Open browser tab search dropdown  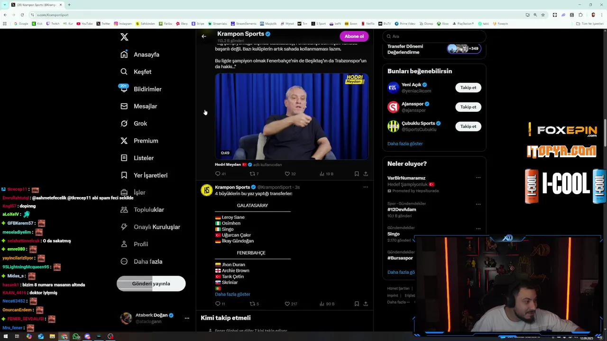(5, 5)
